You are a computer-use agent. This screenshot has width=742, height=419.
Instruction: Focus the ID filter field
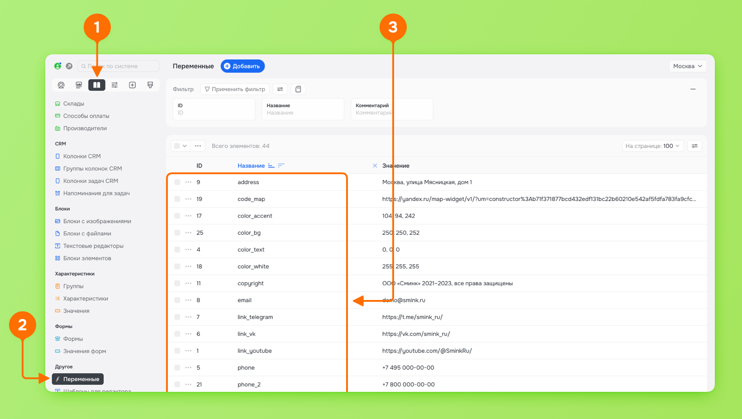pyautogui.click(x=214, y=109)
